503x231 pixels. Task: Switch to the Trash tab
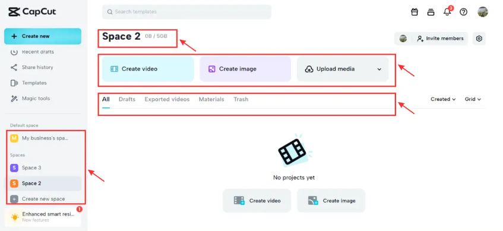point(241,99)
